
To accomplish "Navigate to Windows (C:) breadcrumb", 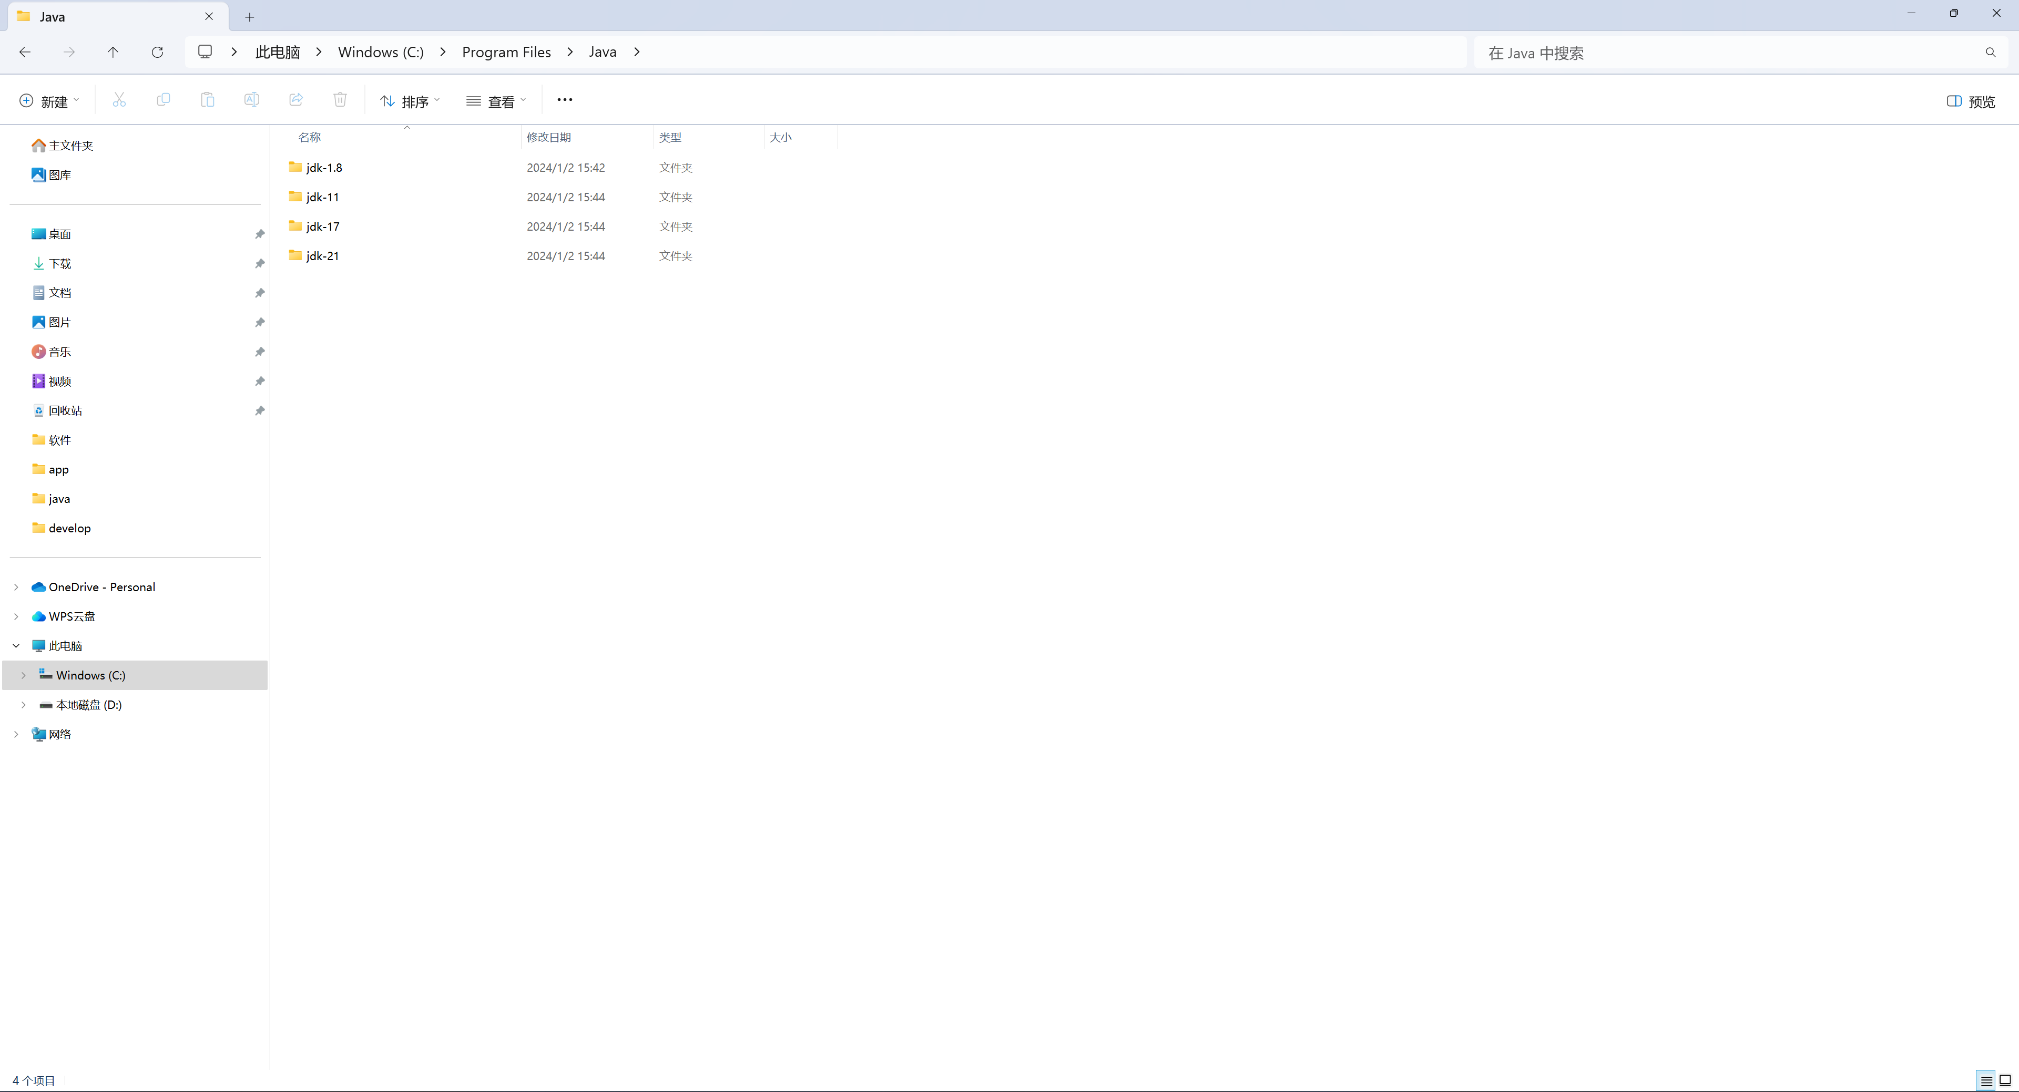I will [x=381, y=51].
